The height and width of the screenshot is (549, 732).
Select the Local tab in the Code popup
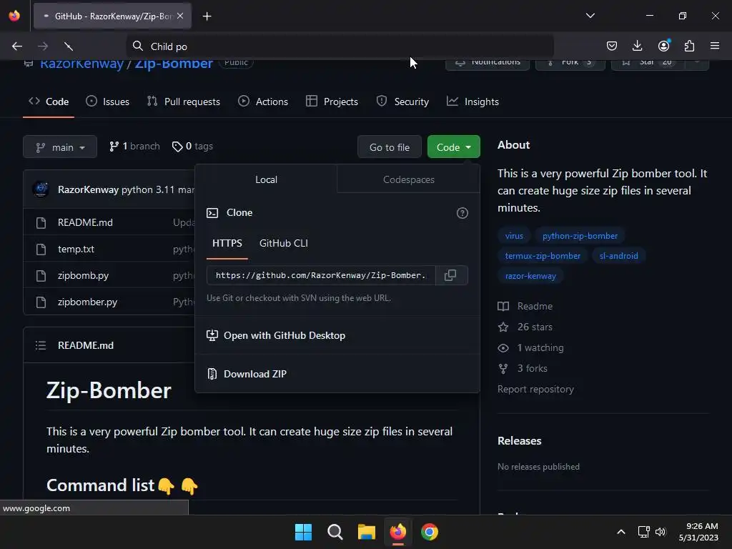point(266,179)
